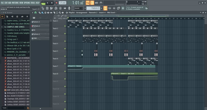The width and height of the screenshot is (207, 110).
Task: Open the OPTIONS menu
Action: click(27, 3)
